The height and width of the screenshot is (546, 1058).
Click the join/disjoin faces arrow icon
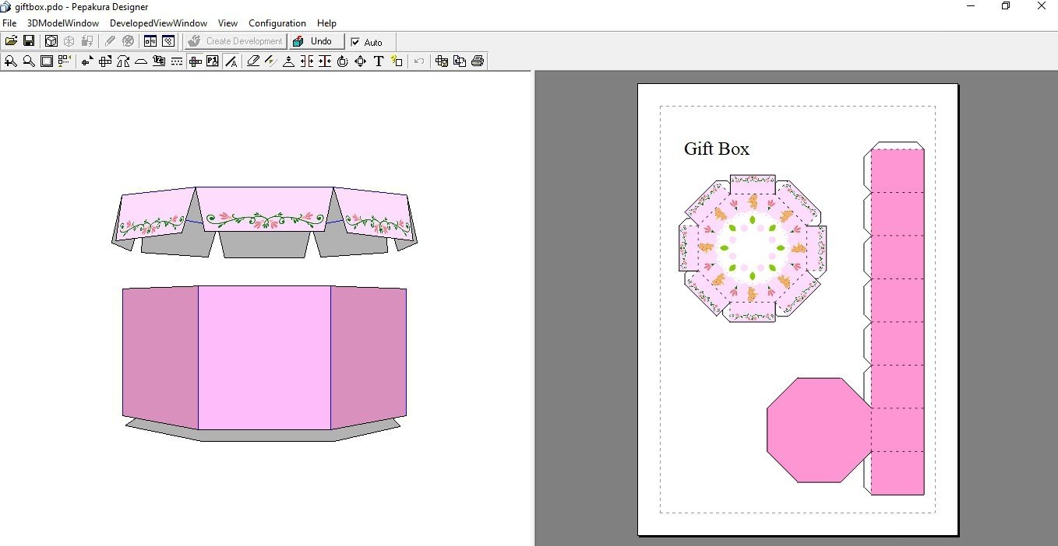point(123,61)
